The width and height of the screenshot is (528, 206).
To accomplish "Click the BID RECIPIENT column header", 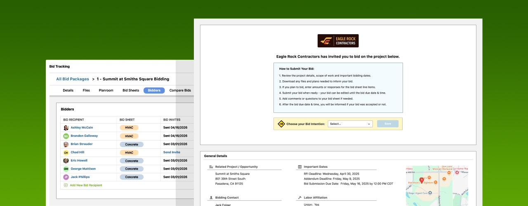I will click(73, 120).
